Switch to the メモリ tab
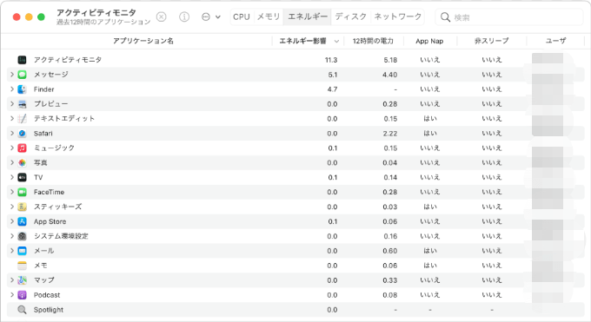 (x=269, y=17)
